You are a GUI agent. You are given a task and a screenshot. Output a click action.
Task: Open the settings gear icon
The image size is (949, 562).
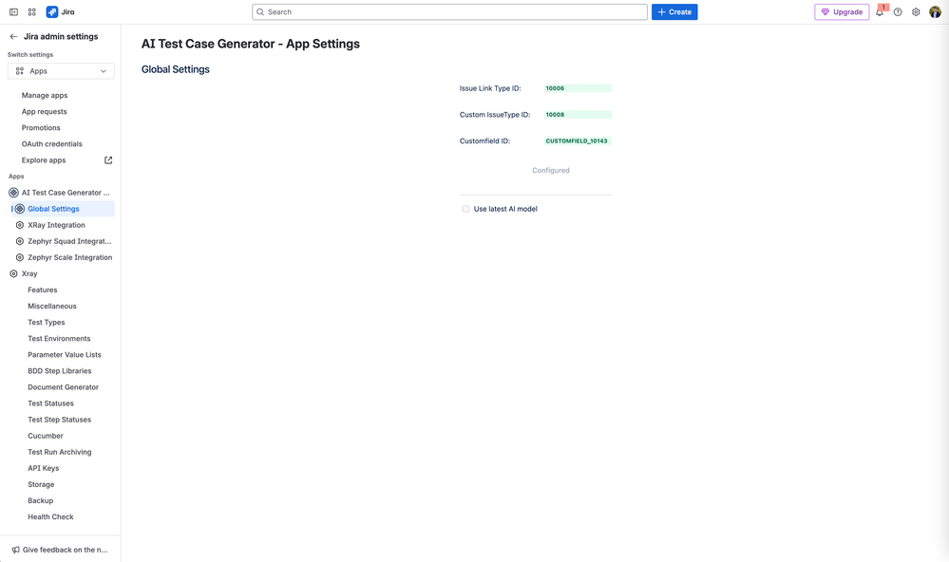[916, 12]
